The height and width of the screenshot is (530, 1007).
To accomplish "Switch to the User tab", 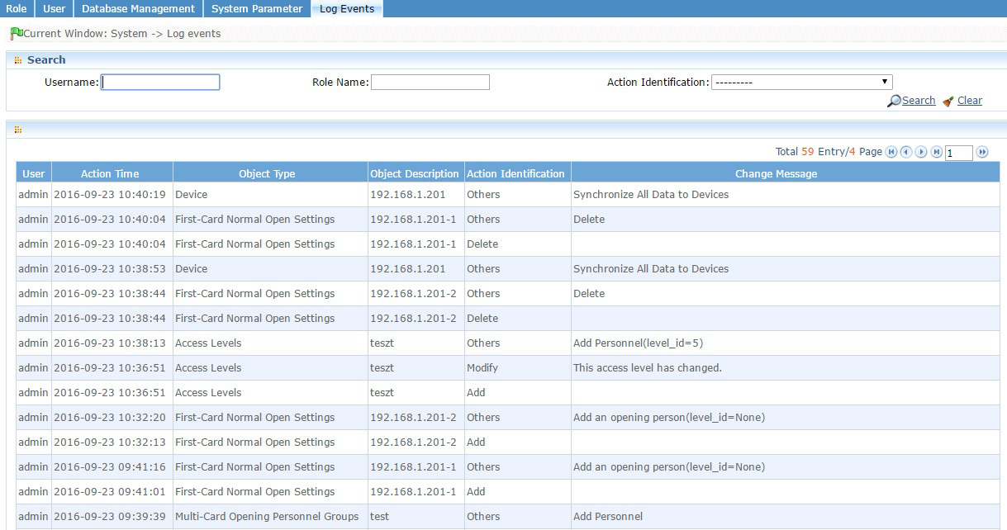I will pos(54,8).
